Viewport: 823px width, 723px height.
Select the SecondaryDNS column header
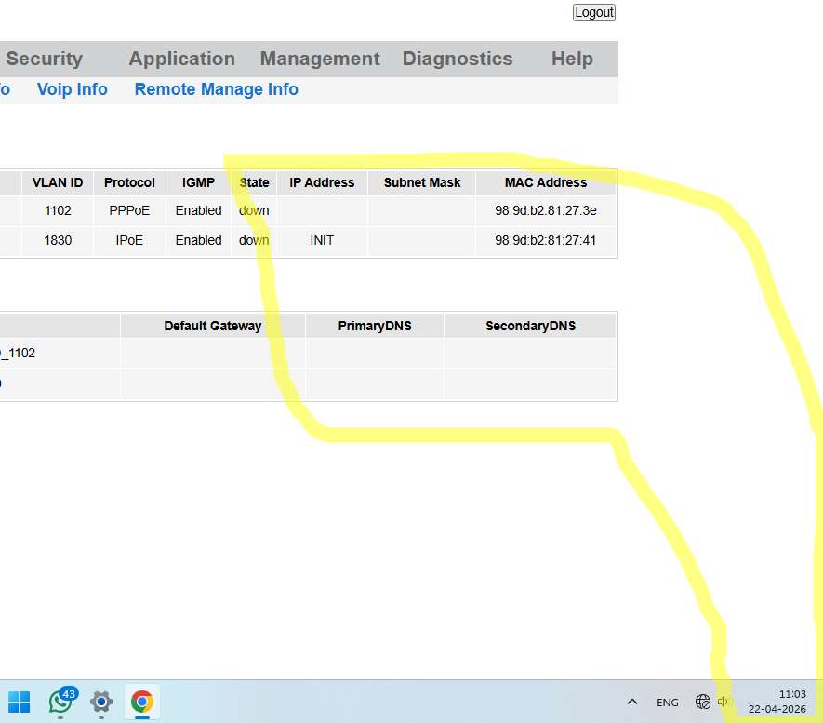[531, 326]
